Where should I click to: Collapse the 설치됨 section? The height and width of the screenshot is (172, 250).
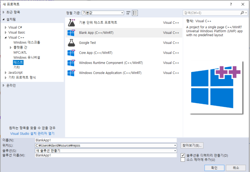[3, 19]
